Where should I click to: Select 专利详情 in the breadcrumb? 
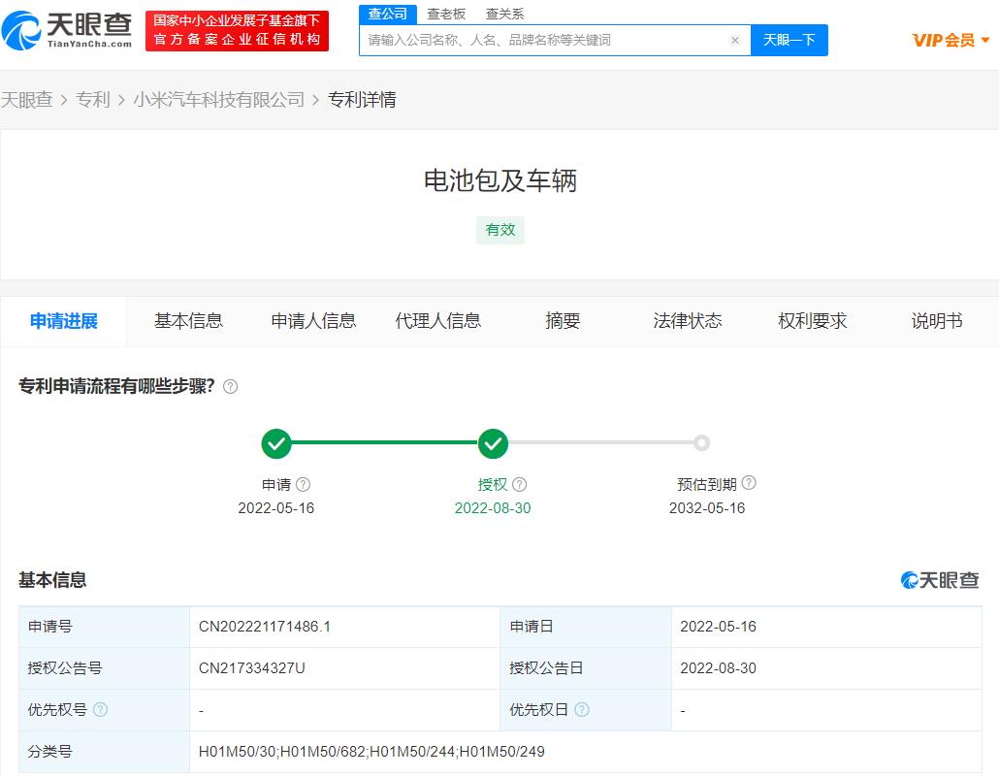click(362, 100)
